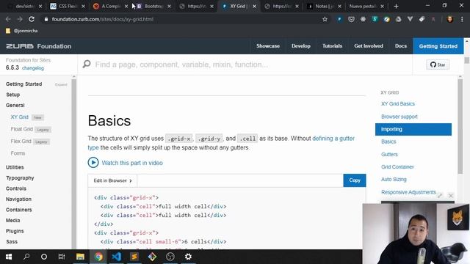470x264 pixels.
Task: Close the webcam overlay with X
Action: [x=450, y=196]
